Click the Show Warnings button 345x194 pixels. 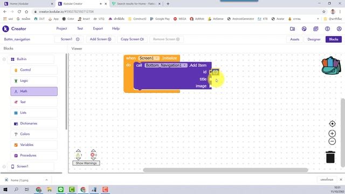(x=86, y=163)
